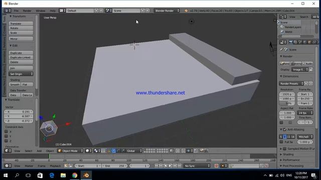
Task: Open the Render menu in top bar
Action: coord(27,10)
